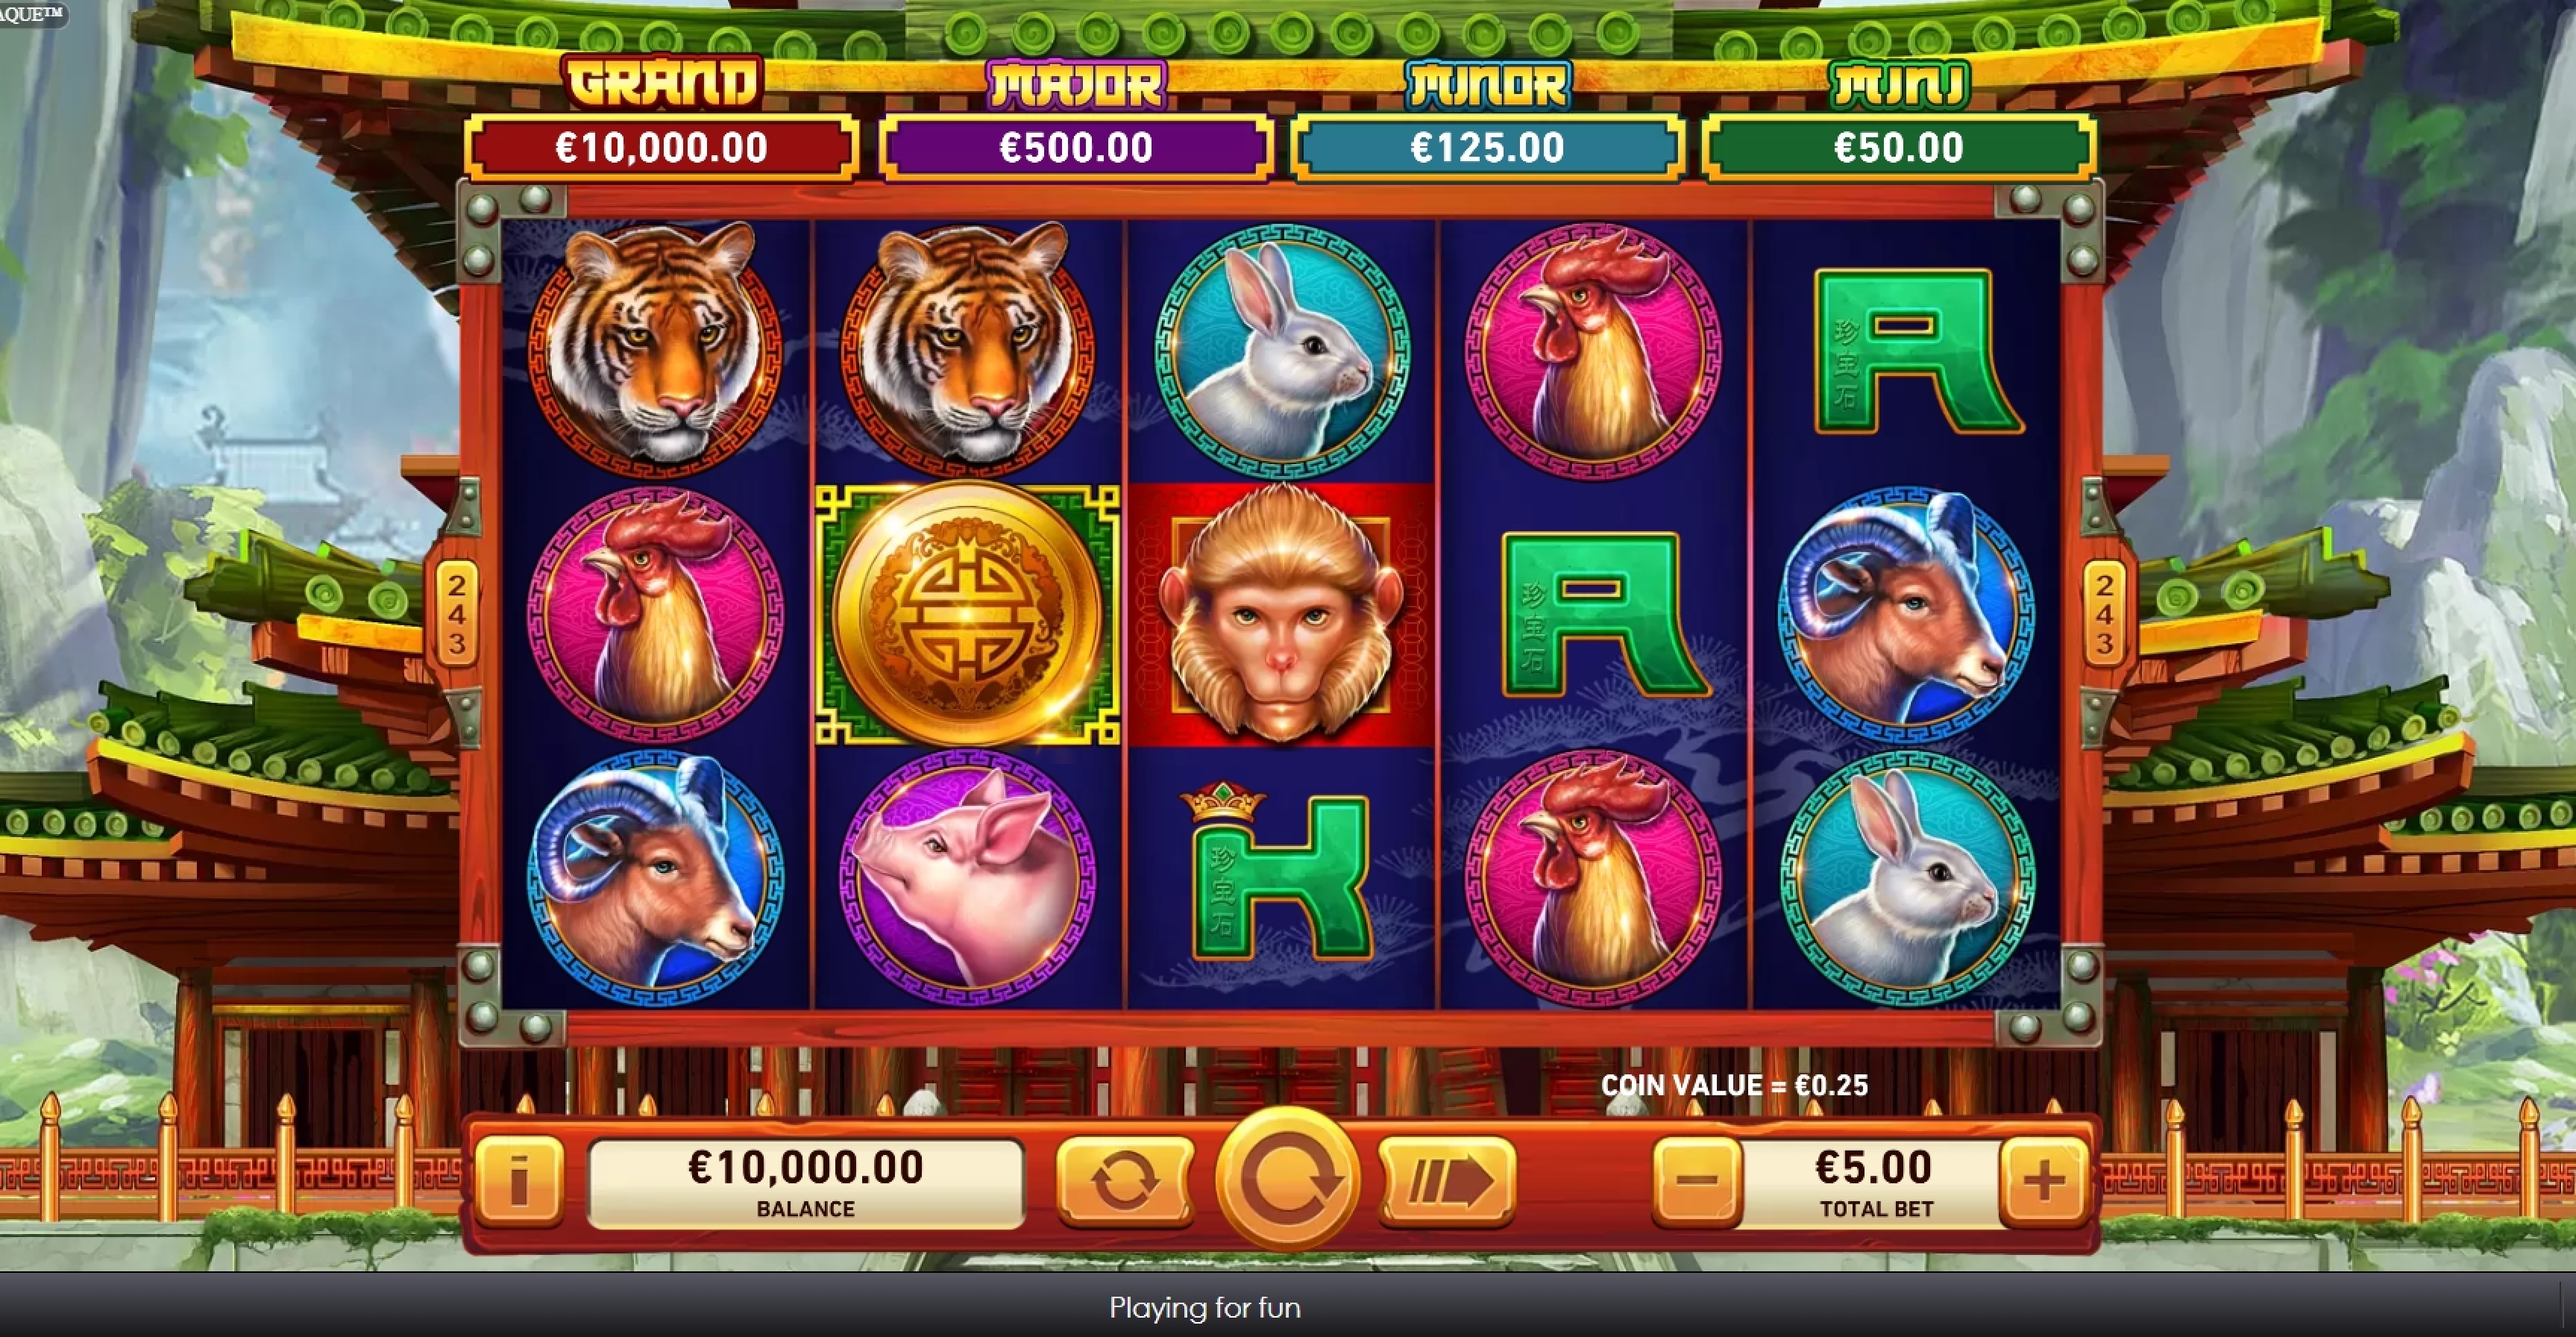The height and width of the screenshot is (1337, 2576).
Task: Click the pig symbol on the second reel
Action: pyautogui.click(x=967, y=877)
